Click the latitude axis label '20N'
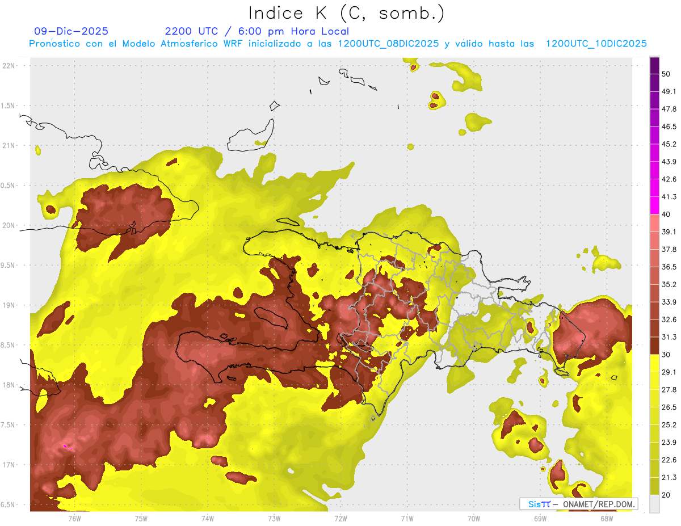Screen dimensions: 681x526 pos(9,225)
